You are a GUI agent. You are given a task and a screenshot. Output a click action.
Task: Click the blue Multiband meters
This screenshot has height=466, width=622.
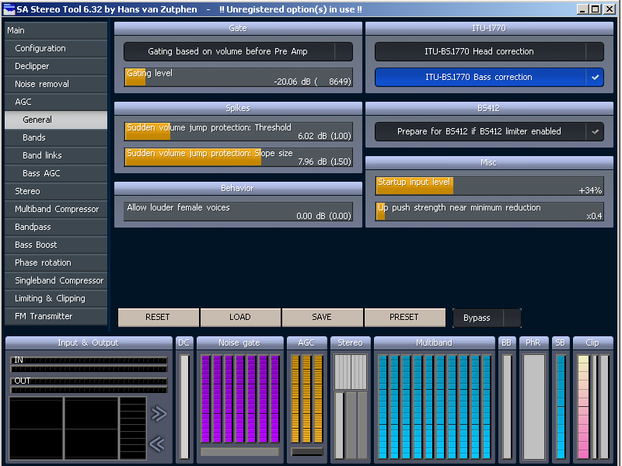click(435, 407)
